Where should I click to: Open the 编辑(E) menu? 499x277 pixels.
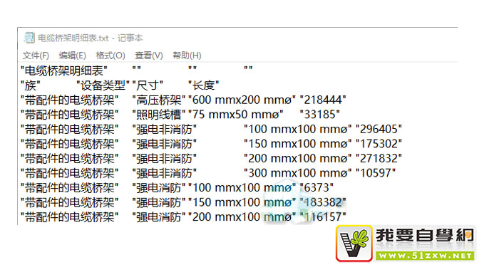click(x=72, y=56)
